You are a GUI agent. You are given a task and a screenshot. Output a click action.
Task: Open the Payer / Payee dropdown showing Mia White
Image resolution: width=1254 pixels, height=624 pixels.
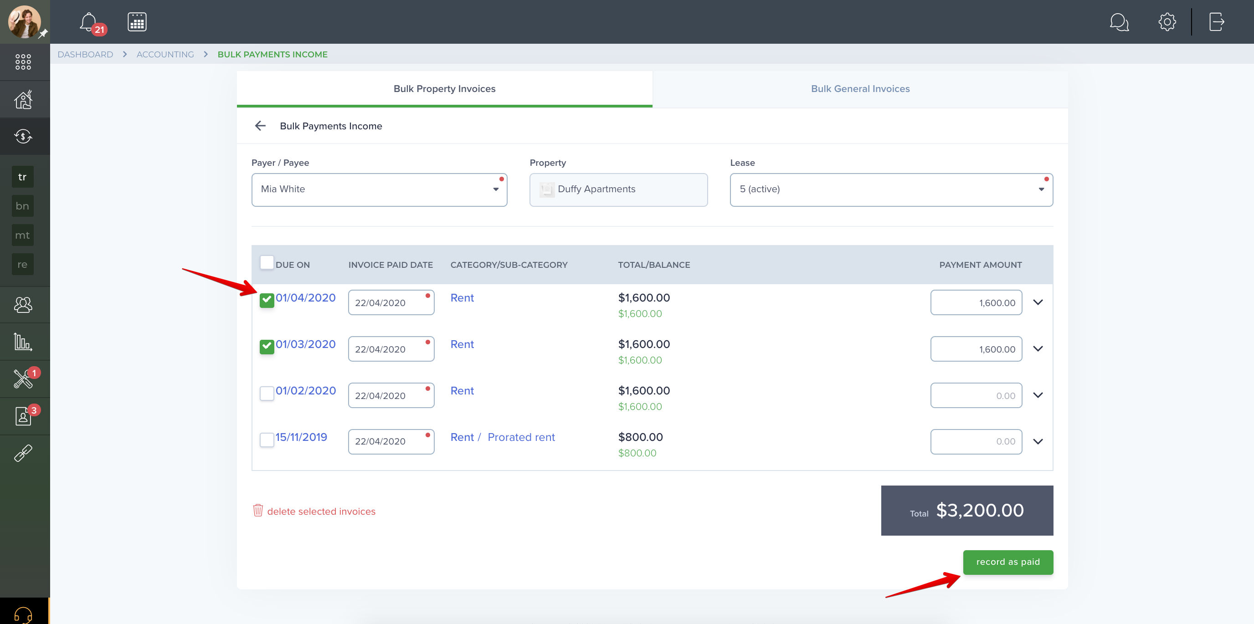pyautogui.click(x=379, y=190)
